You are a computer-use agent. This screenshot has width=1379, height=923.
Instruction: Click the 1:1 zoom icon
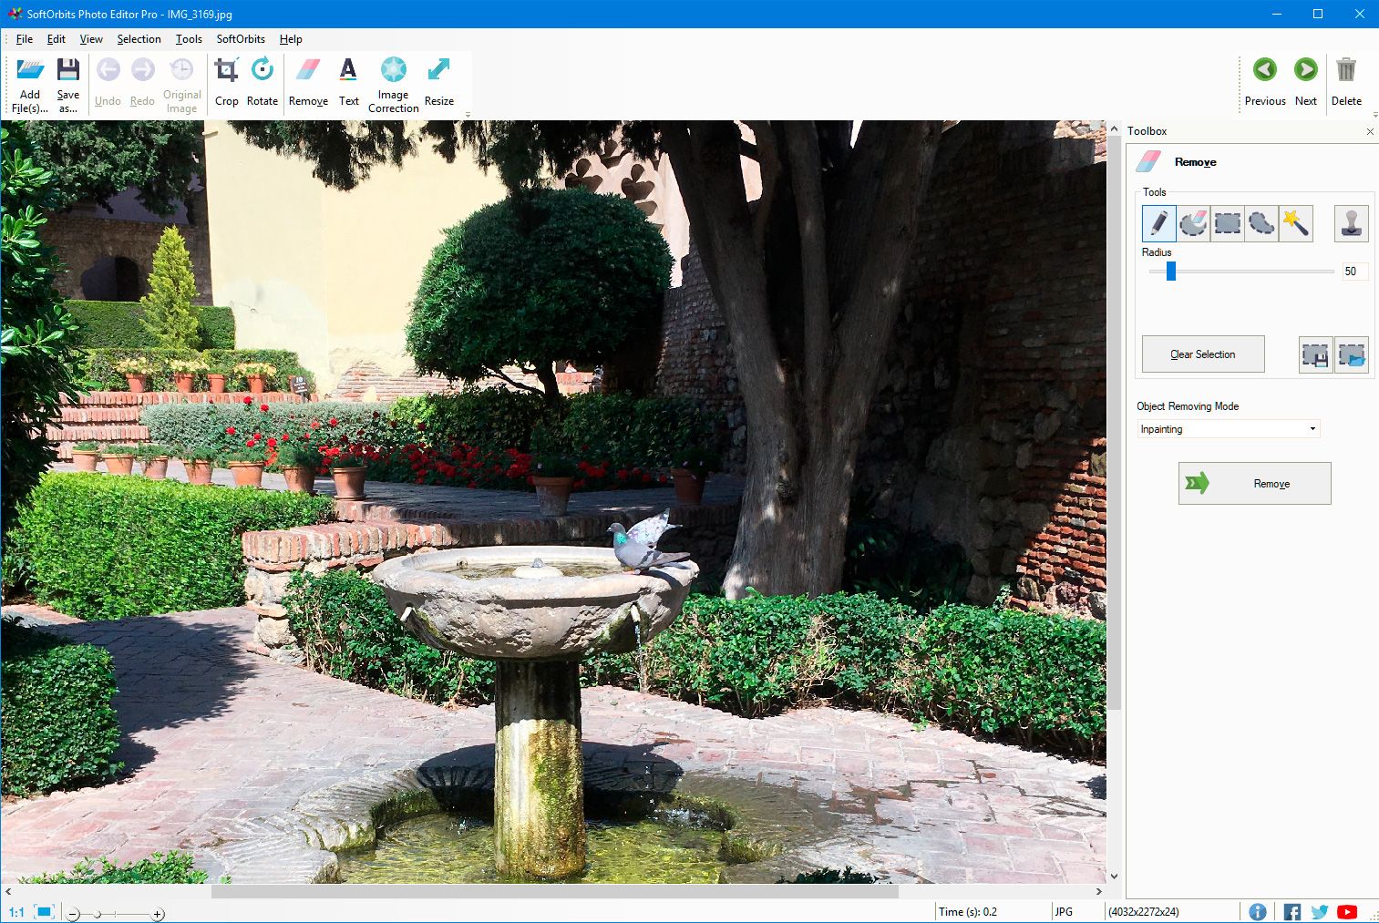16,912
